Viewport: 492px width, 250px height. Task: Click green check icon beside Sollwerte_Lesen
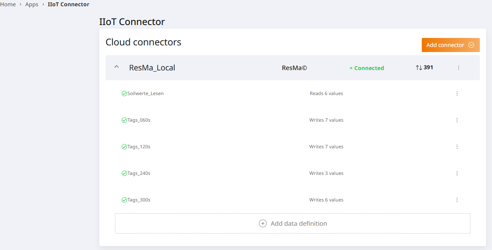point(124,94)
